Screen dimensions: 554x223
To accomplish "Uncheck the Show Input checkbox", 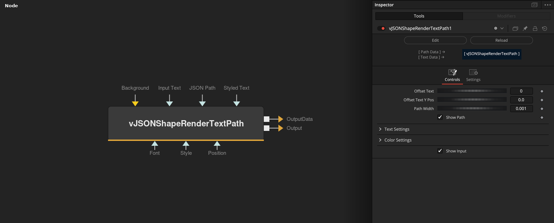I will tap(440, 151).
